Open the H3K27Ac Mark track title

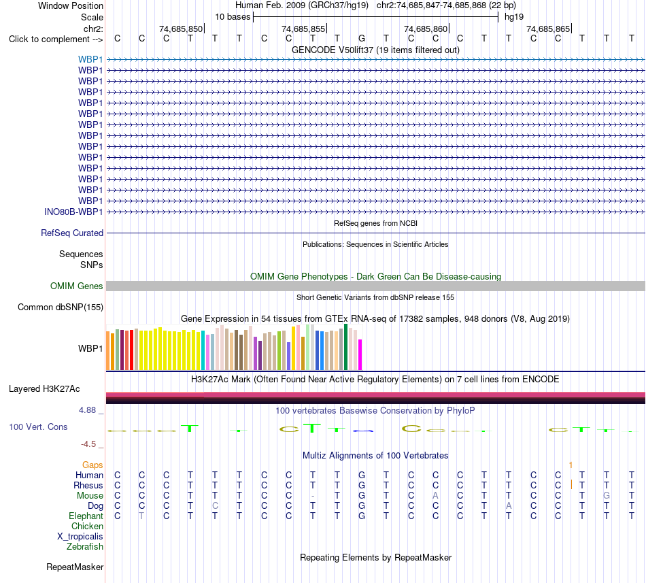(x=375, y=380)
